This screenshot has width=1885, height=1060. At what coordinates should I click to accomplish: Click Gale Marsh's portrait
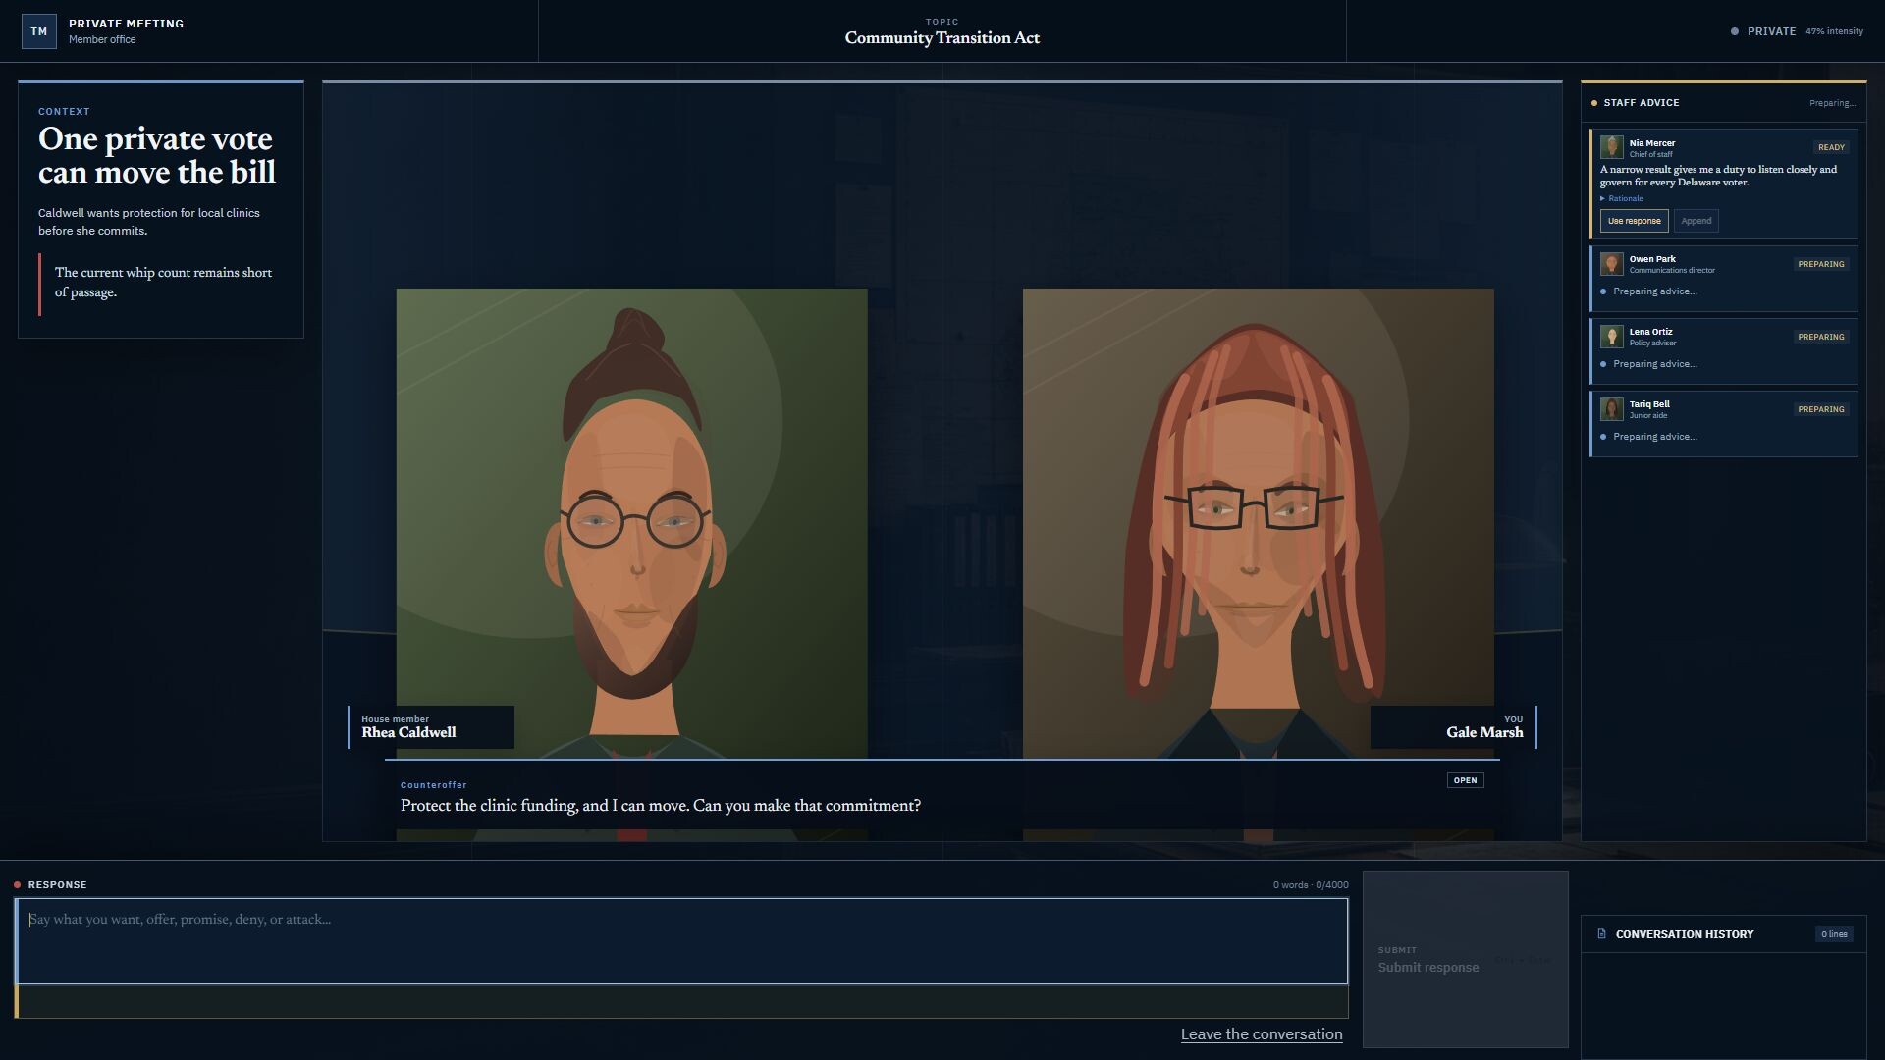point(1258,523)
